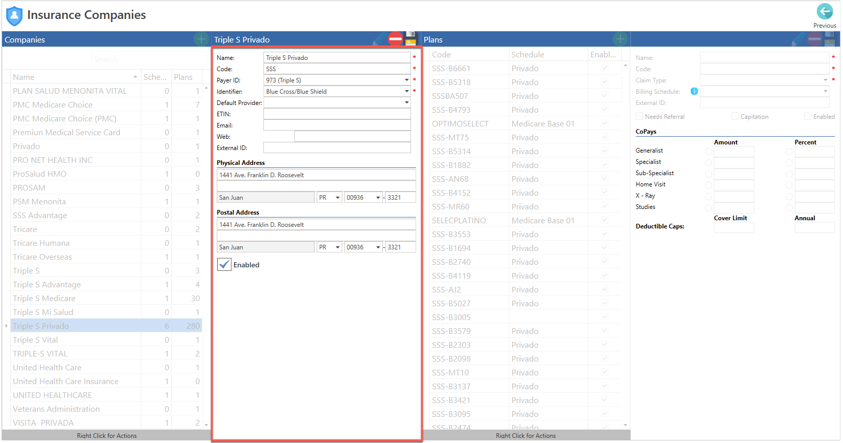The image size is (843, 443).
Task: Select plan OPTIMOSELECT row
Action: click(525, 123)
